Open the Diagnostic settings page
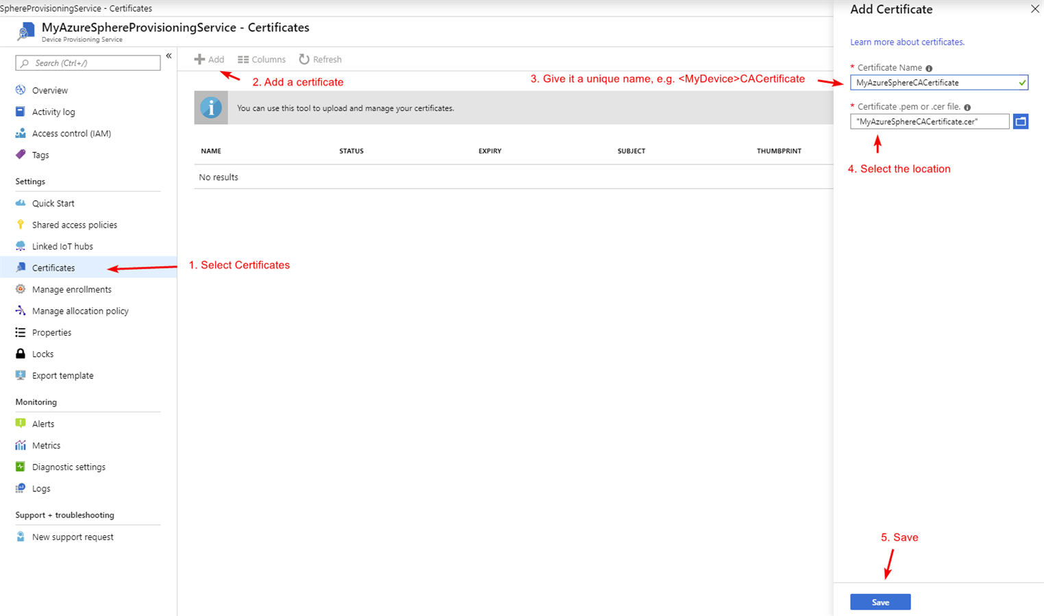This screenshot has height=616, width=1044. (69, 467)
